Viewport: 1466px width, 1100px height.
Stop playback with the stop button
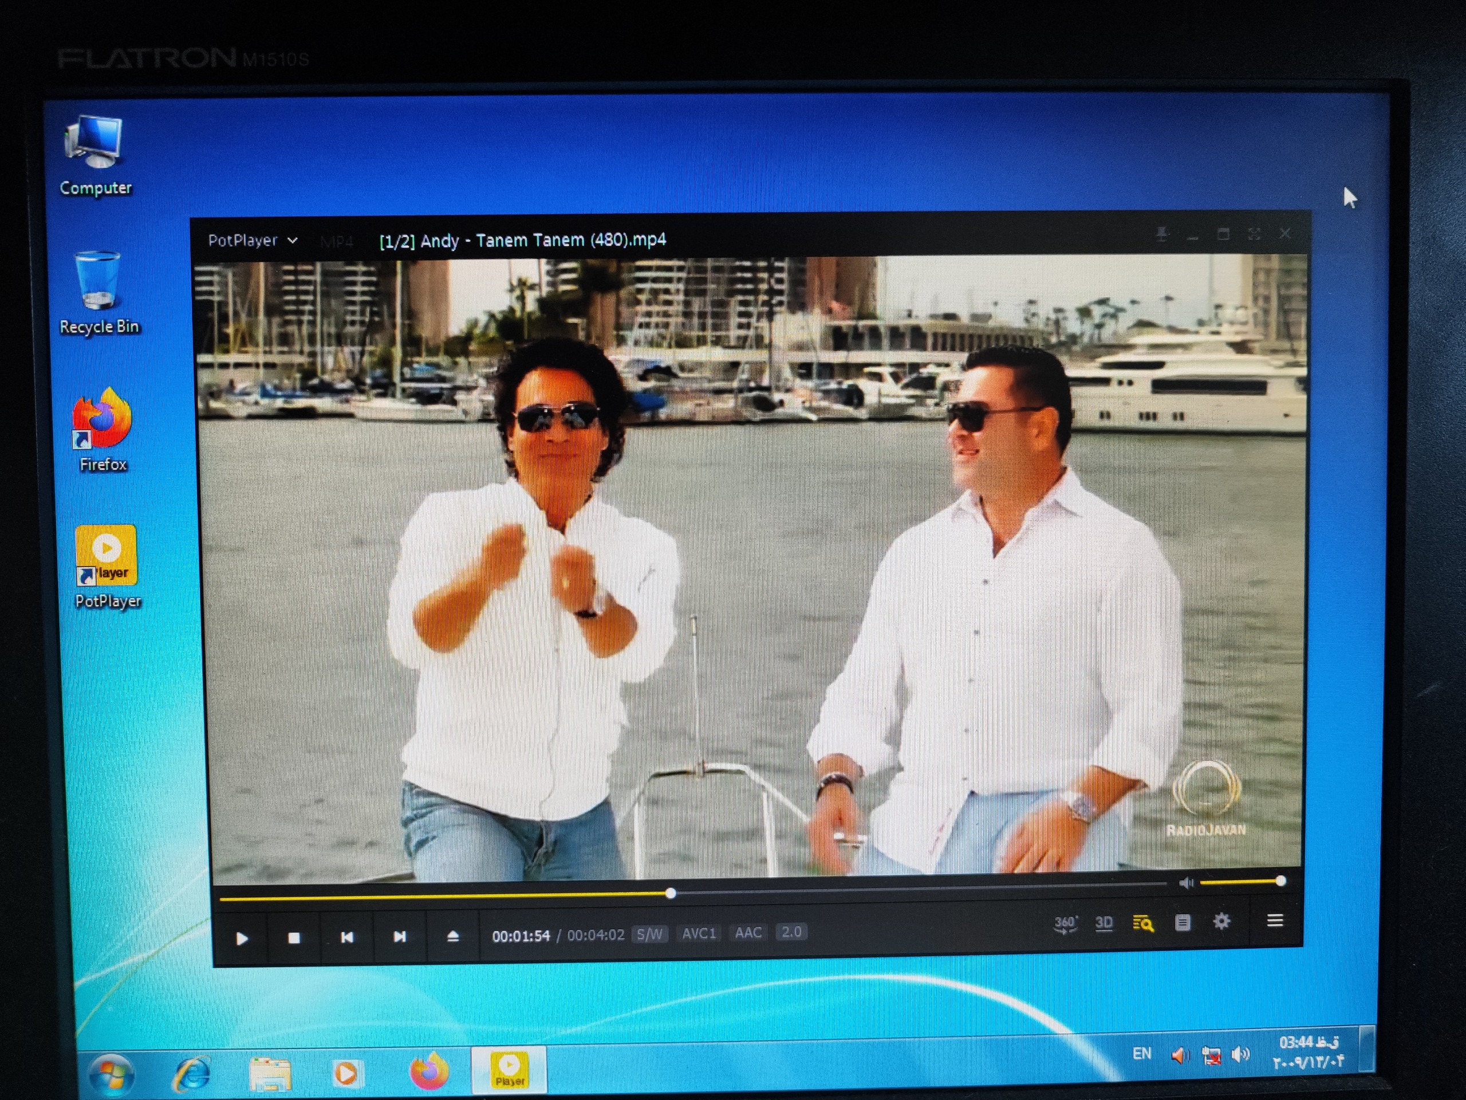point(294,937)
